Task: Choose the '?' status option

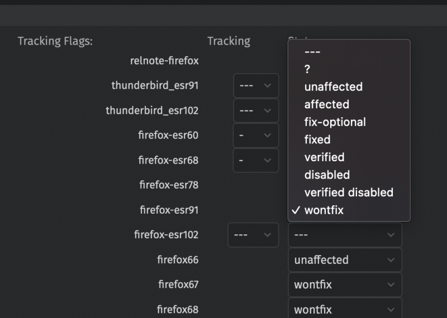Action: (x=349, y=69)
